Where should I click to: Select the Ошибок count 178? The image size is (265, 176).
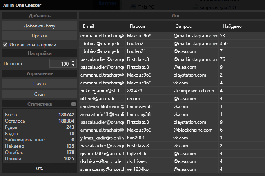(x=70, y=152)
